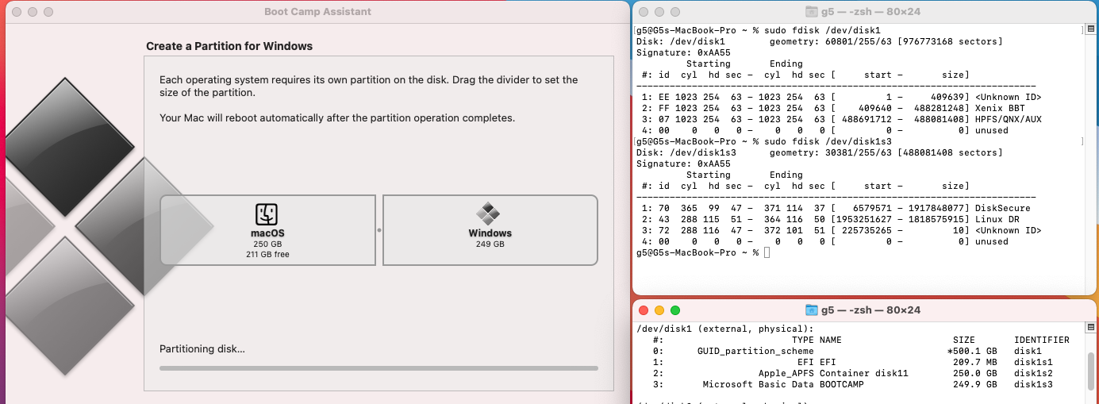
Task: Select the macOS 250 GB partition box
Action: pyautogui.click(x=268, y=230)
